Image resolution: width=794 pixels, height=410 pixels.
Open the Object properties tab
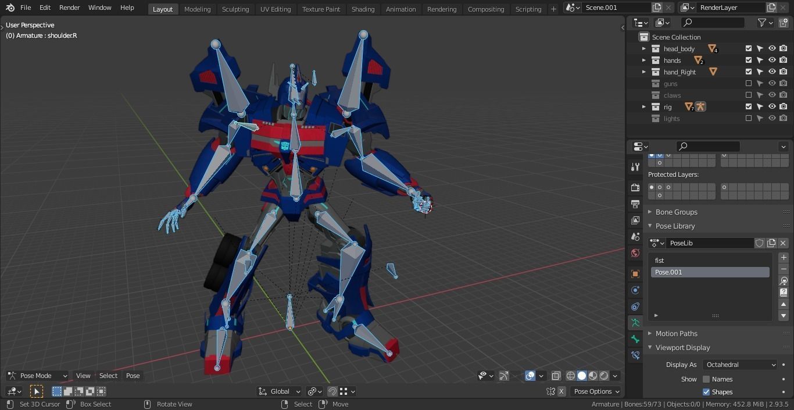[x=635, y=274]
